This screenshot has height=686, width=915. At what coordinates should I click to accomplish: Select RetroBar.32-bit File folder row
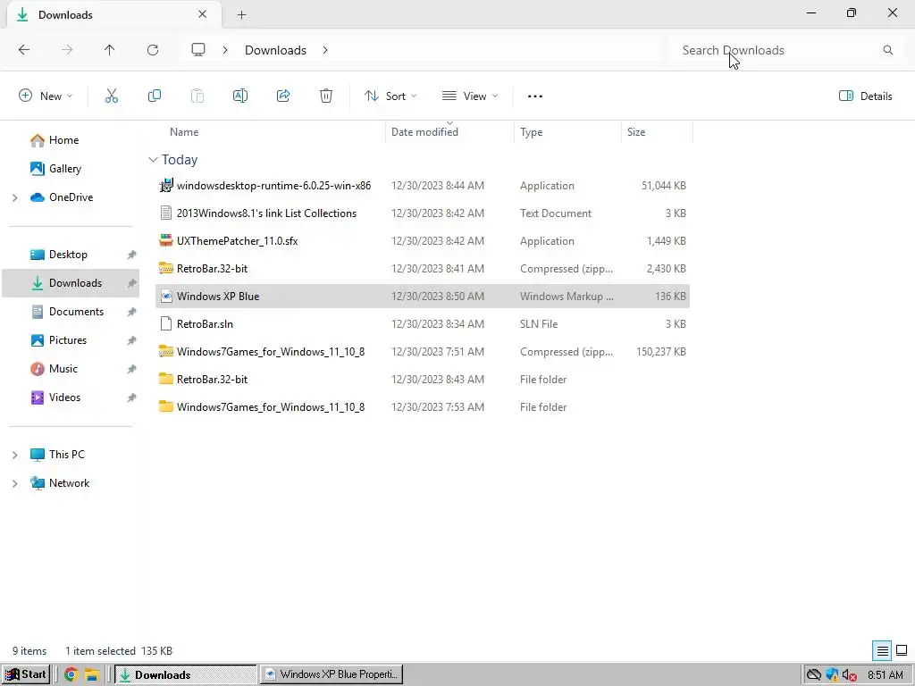[x=423, y=379]
